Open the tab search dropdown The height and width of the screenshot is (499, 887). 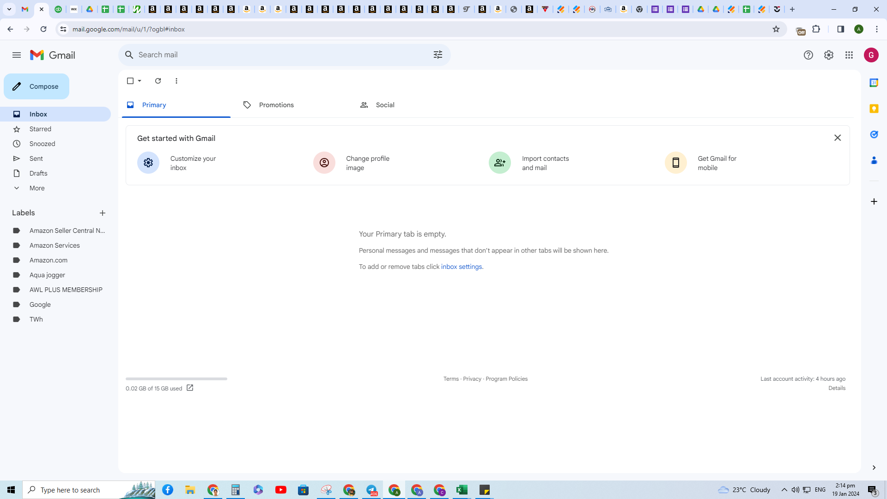[9, 9]
